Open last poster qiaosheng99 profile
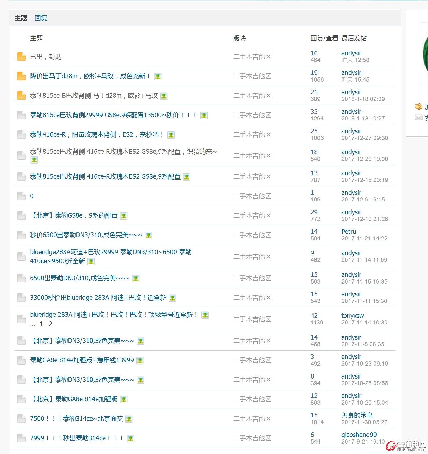This screenshot has width=428, height=454. (x=359, y=435)
